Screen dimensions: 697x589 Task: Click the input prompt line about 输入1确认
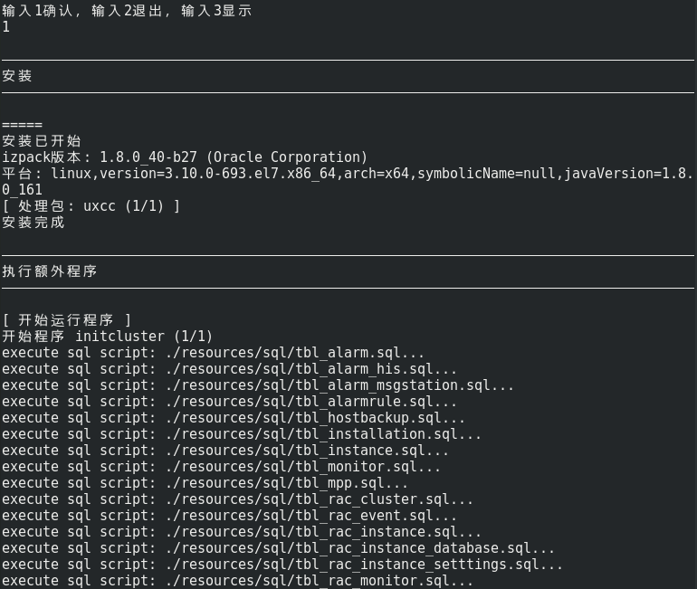[x=127, y=11]
